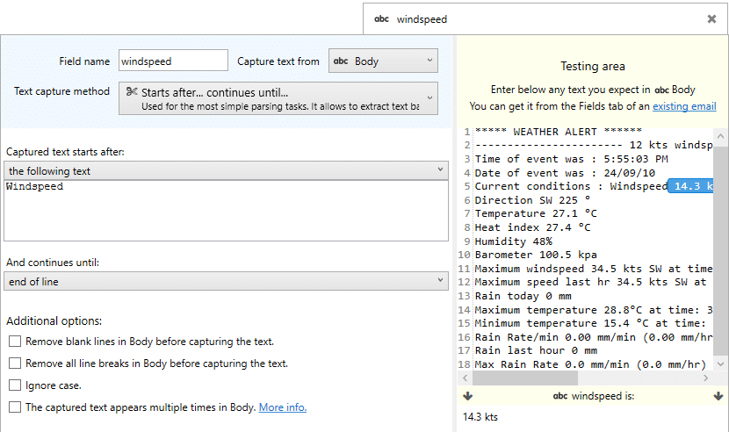Open the 'end of line' dropdown

point(226,281)
